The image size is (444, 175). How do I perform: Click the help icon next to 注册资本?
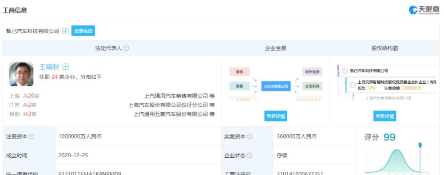click(x=32, y=136)
